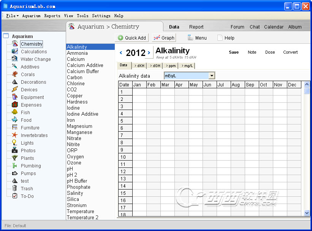Viewport: 312px width, 231px height.
Task: Click the Fish icon in sidebar
Action: (15, 112)
